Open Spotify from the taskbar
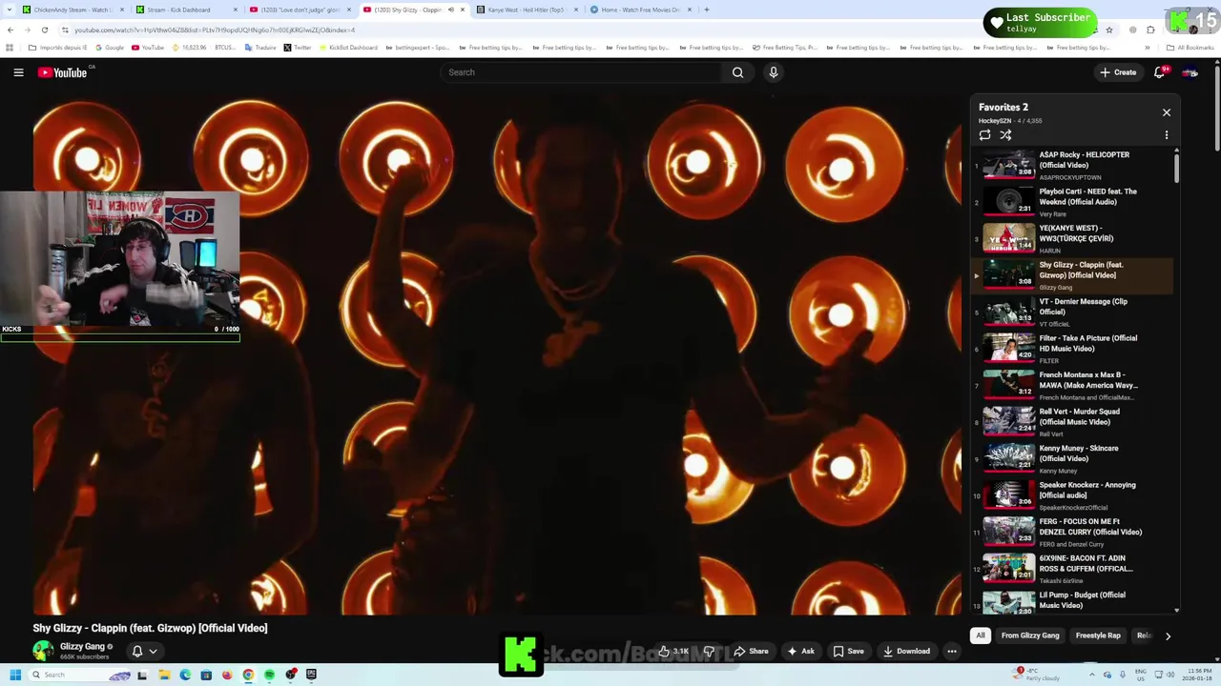Screen dimensions: 1221x686 (269, 675)
